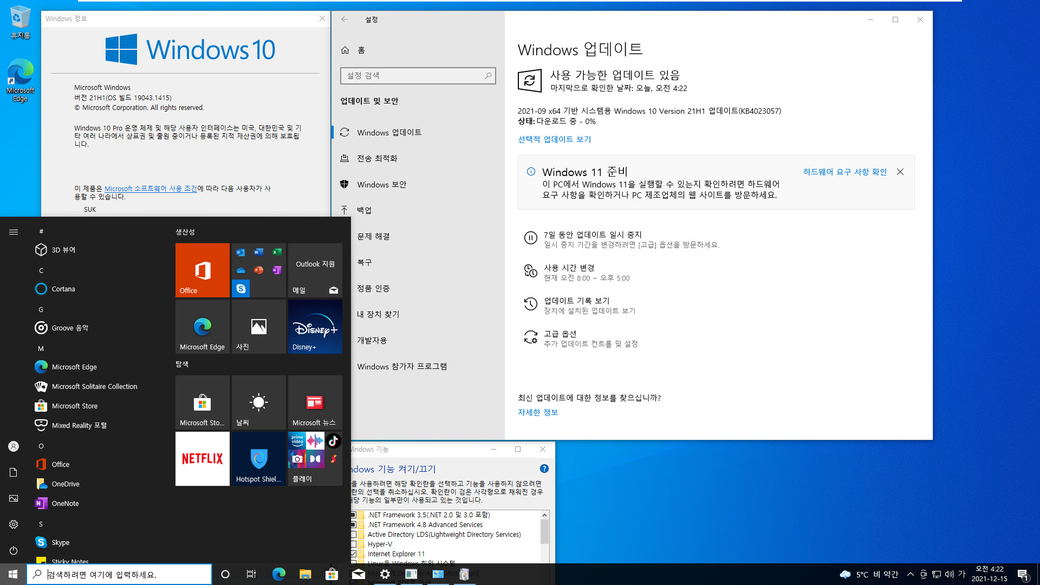
Task: Open the Pictures icon in Start rail
Action: click(x=14, y=498)
